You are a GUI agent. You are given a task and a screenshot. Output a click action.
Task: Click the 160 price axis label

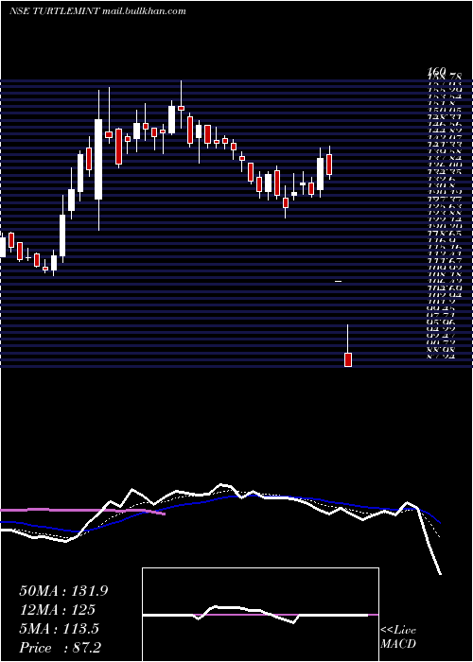coord(437,73)
